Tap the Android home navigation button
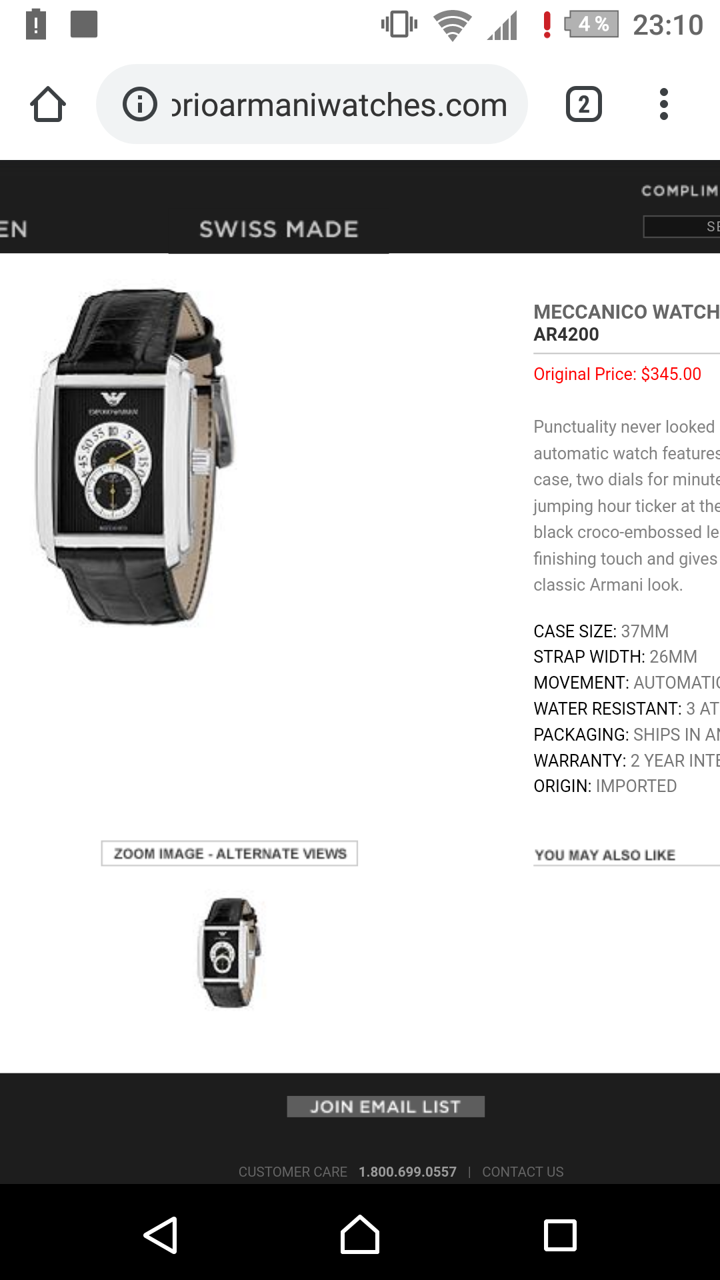This screenshot has width=720, height=1280. (x=360, y=1235)
